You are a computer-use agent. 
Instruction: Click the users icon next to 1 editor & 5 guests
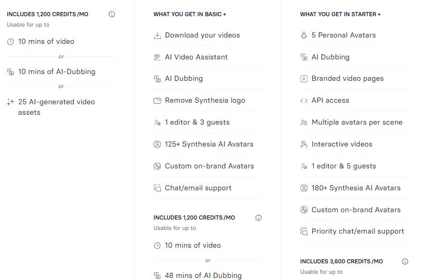tap(304, 166)
